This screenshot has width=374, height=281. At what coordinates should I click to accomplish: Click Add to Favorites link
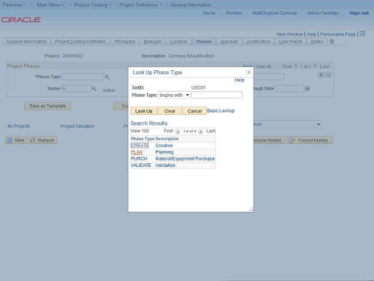tap(323, 13)
